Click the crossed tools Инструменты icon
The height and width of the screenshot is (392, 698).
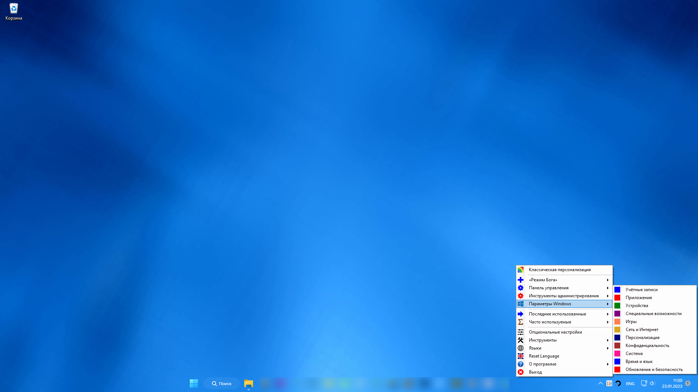(521, 340)
